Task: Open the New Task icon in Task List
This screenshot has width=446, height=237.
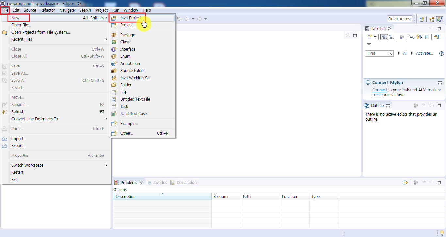Action: [x=370, y=37]
